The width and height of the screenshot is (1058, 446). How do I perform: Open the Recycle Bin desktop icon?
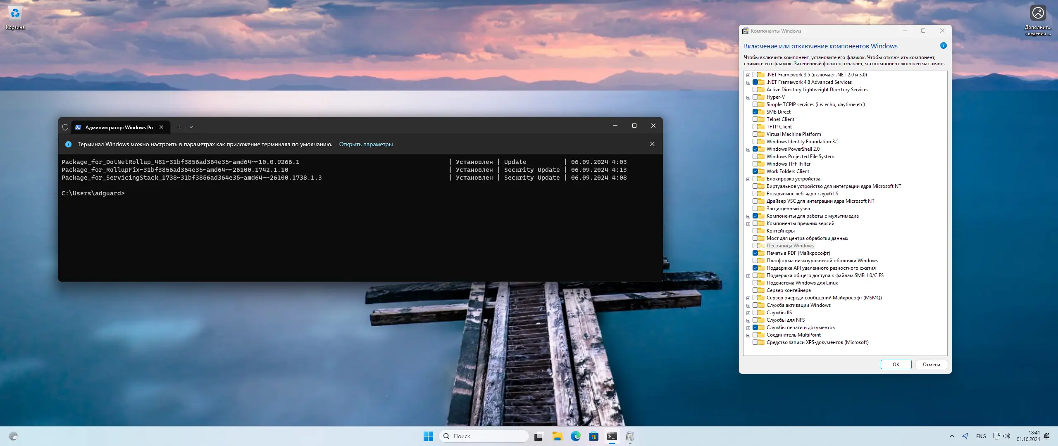[15, 17]
